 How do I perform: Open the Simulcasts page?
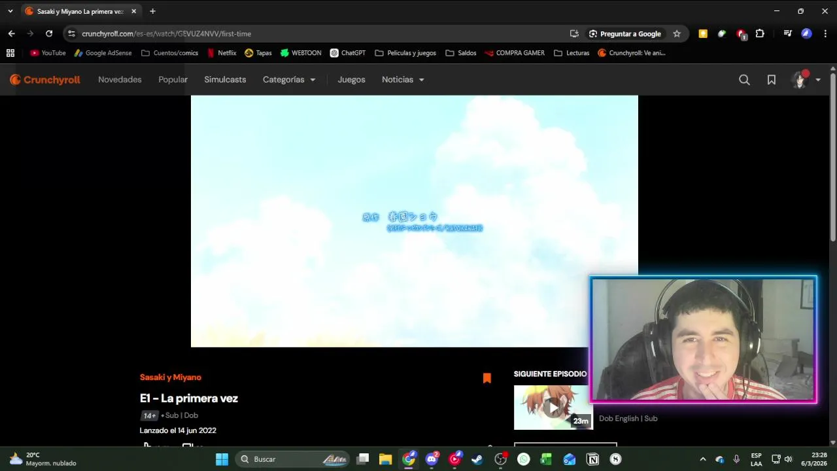pyautogui.click(x=225, y=80)
